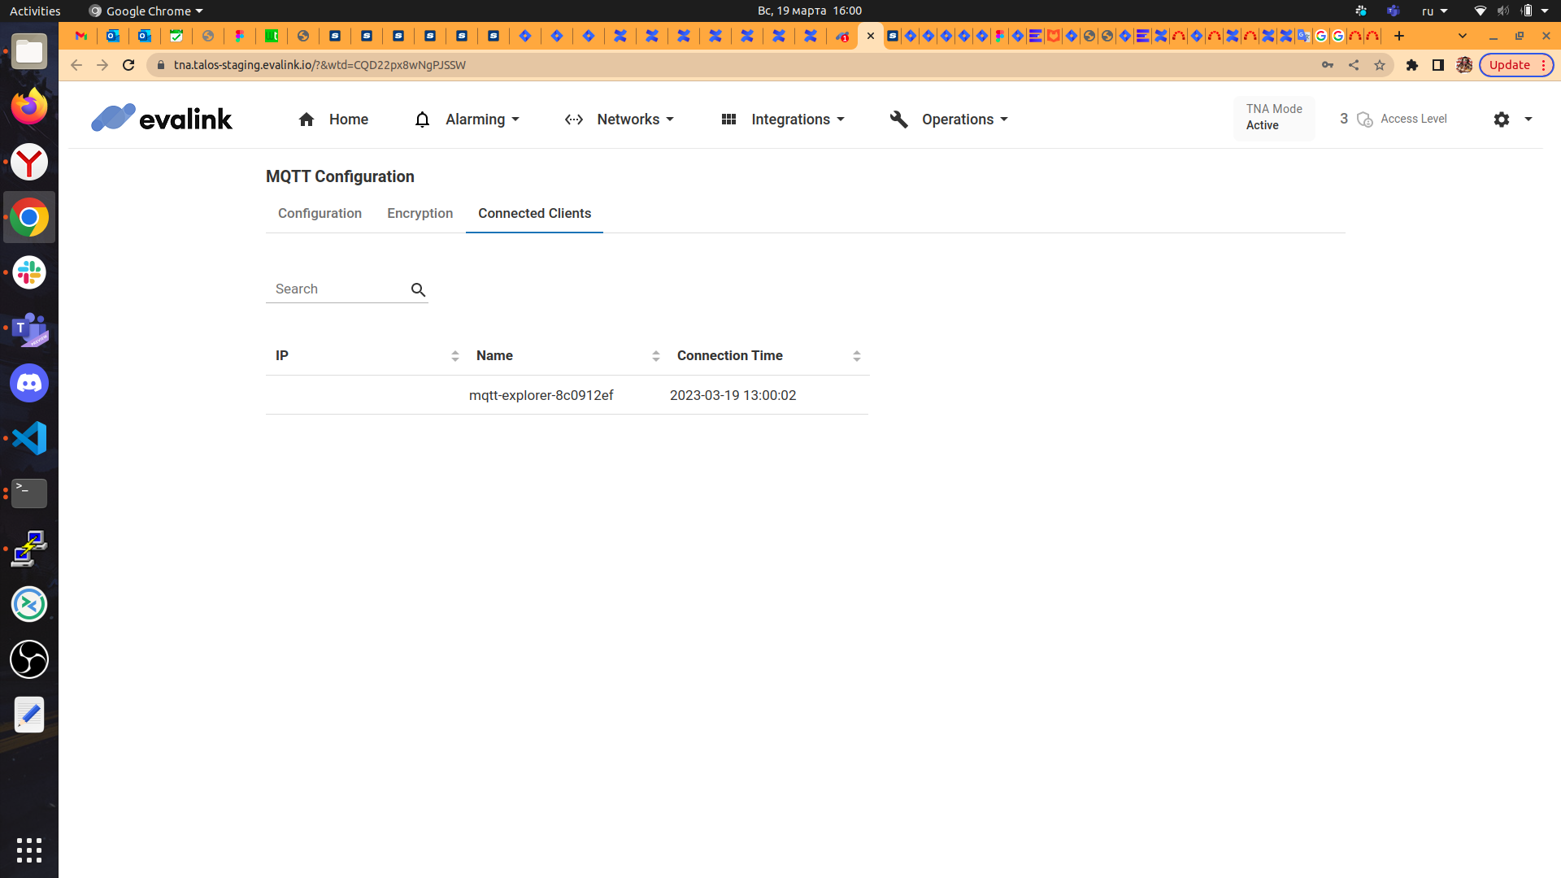Click the Operations wrench icon

point(898,120)
